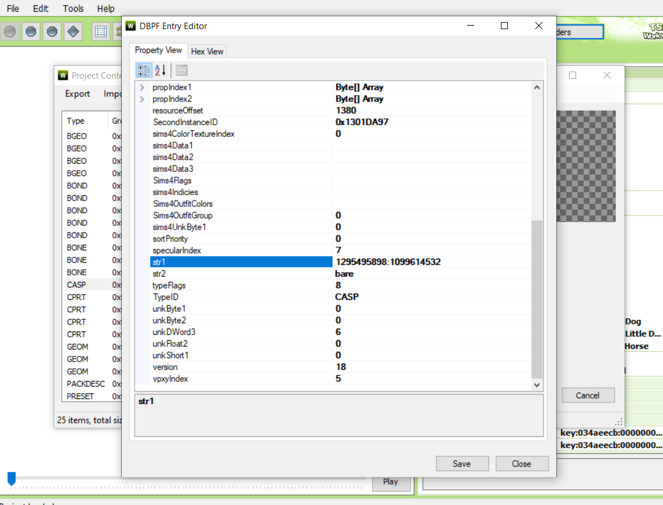Click the blue diamond toolbar icon
Image resolution: width=663 pixels, height=505 pixels.
73,31
